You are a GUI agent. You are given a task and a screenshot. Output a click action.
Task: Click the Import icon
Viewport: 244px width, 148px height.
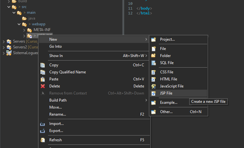tap(43, 124)
